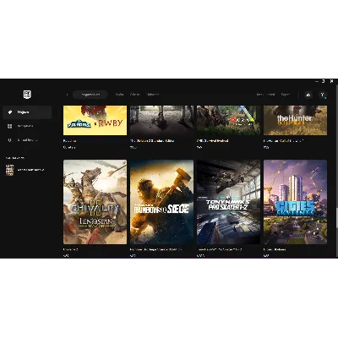Launch the quick launch game thumbnail in the sidebar

(9, 170)
